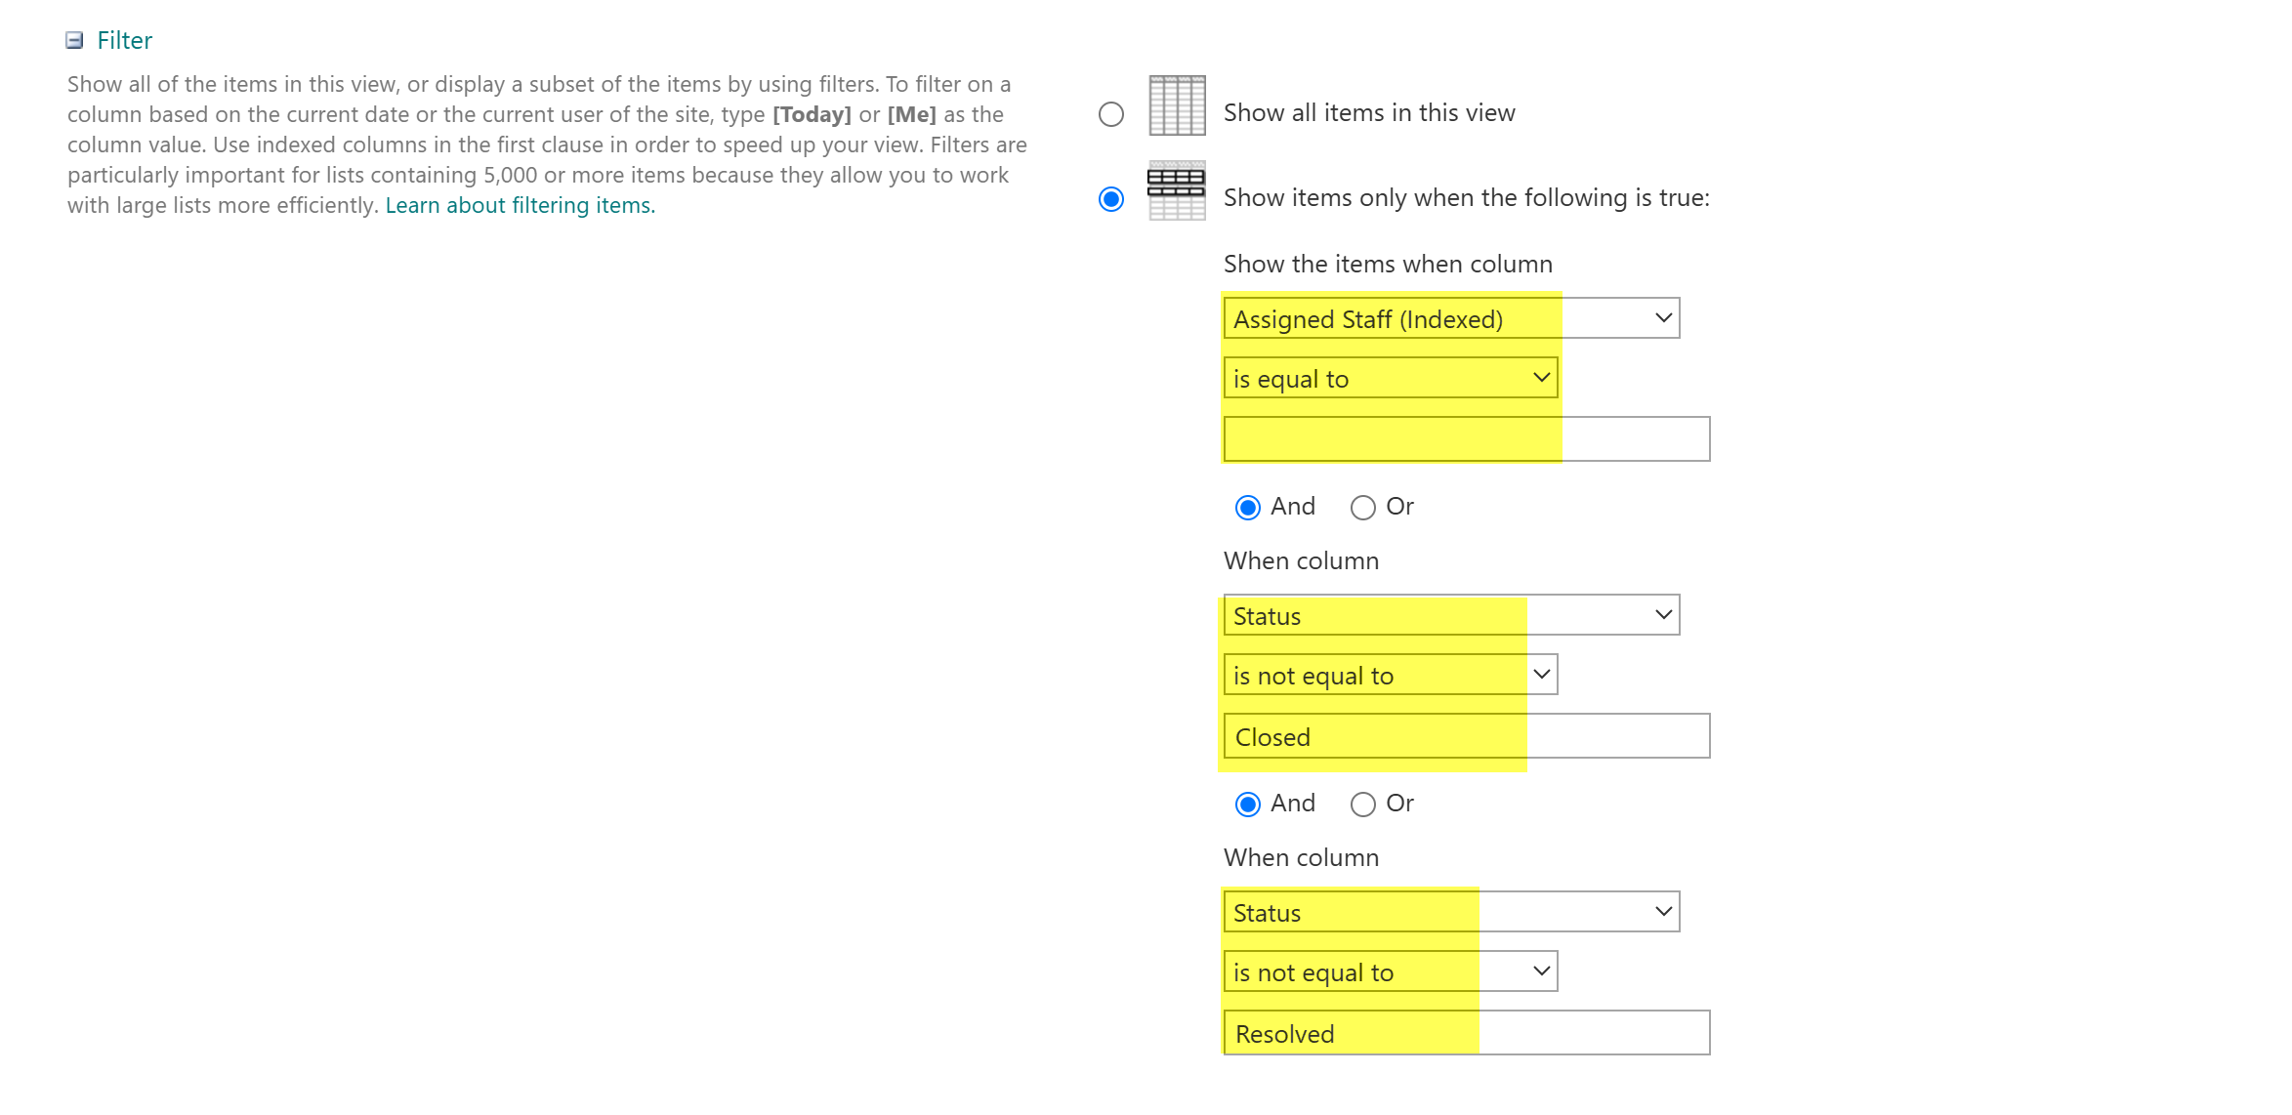The height and width of the screenshot is (1115, 2292).
Task: Choose the second And radio button
Action: (1247, 805)
